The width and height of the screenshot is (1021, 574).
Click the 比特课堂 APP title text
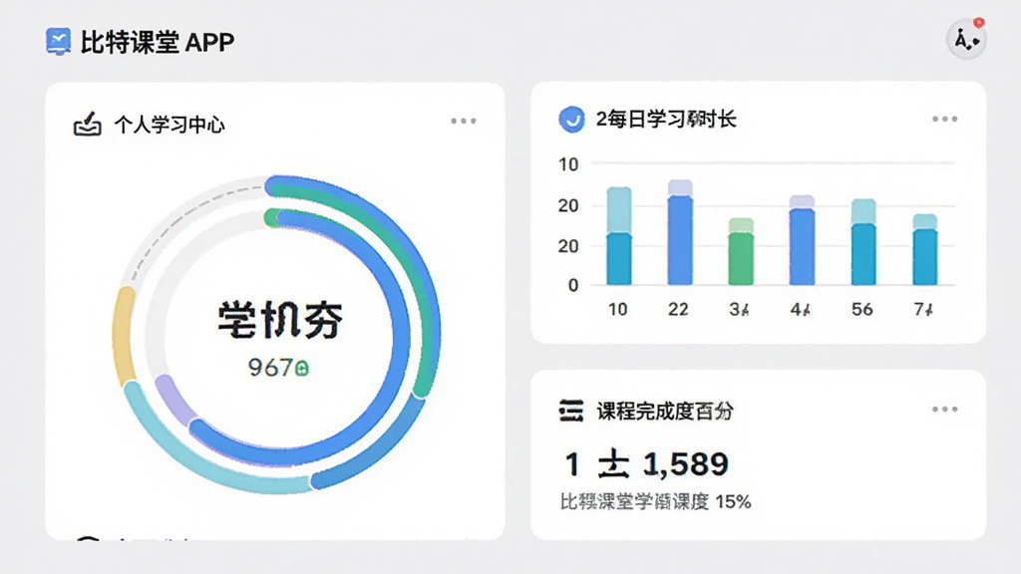point(157,42)
